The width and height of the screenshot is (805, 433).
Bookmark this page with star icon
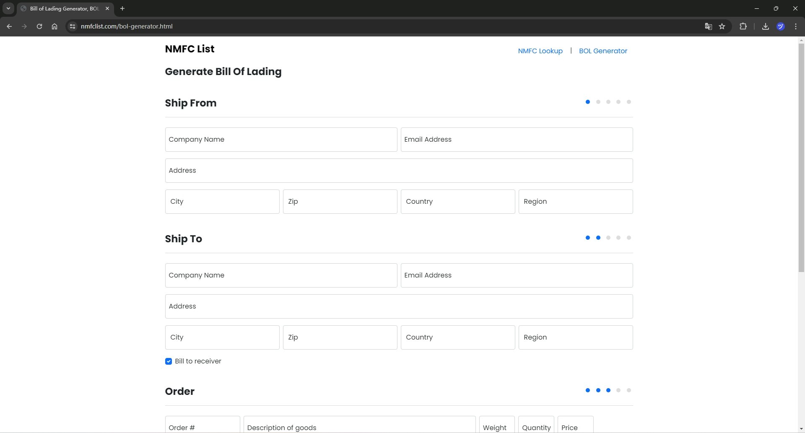[722, 26]
